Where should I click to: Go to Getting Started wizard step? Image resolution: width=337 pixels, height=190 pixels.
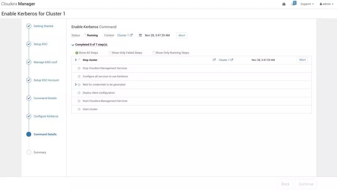tap(43, 26)
